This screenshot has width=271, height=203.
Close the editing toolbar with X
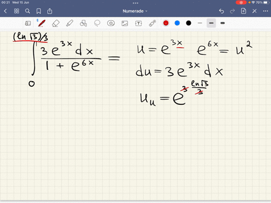coord(255,11)
